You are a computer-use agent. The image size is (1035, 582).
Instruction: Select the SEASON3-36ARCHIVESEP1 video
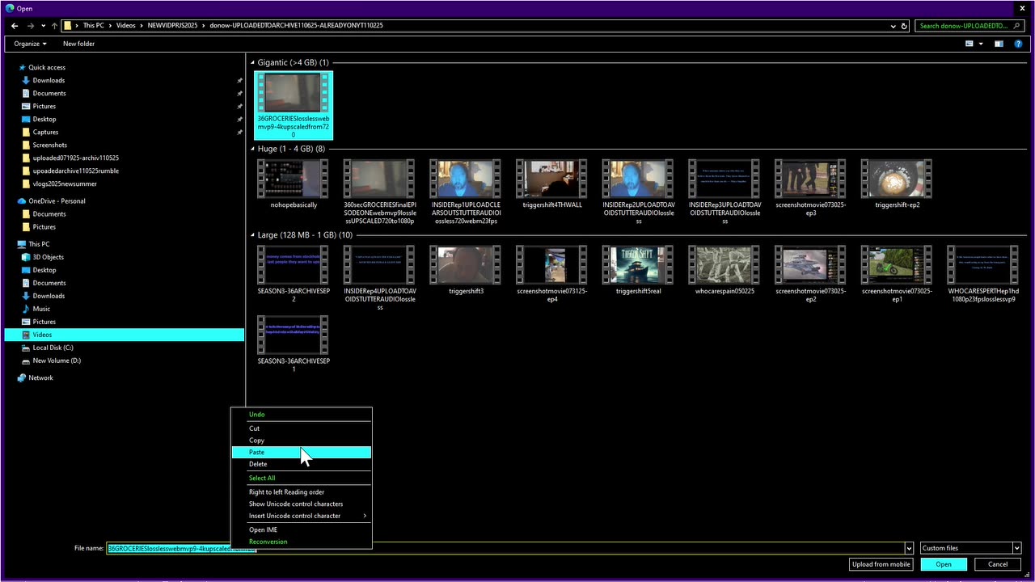pos(294,344)
